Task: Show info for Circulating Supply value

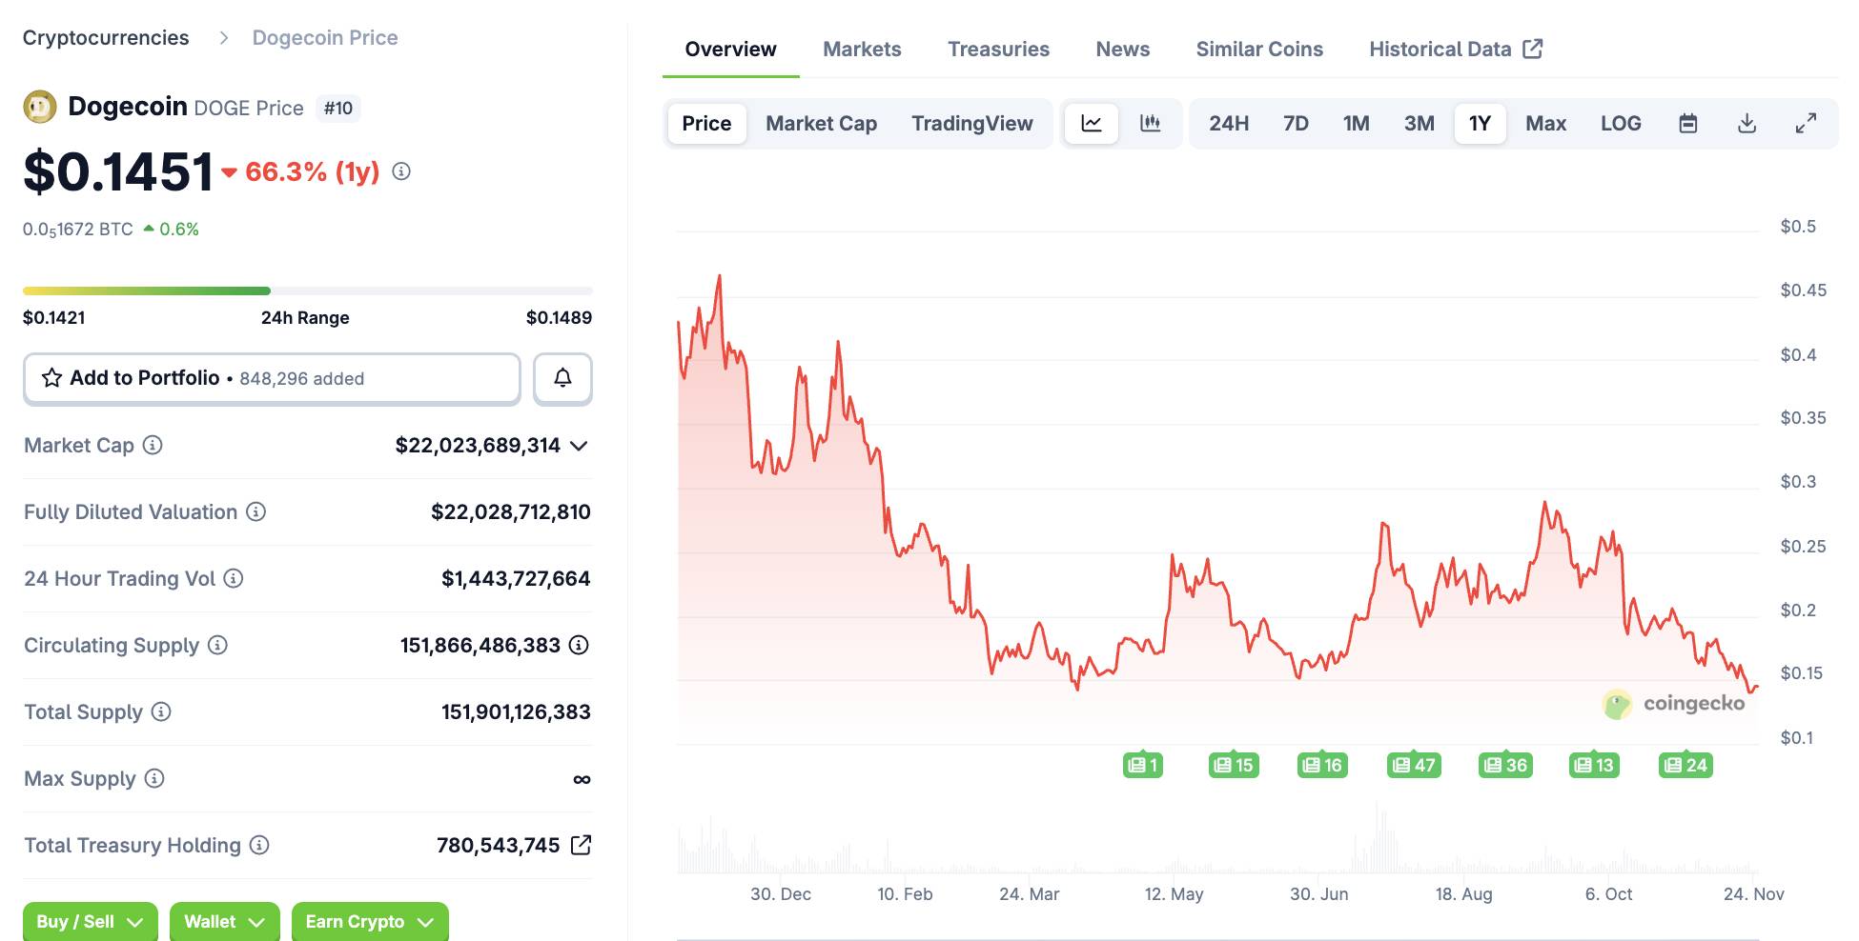Action: point(579,645)
